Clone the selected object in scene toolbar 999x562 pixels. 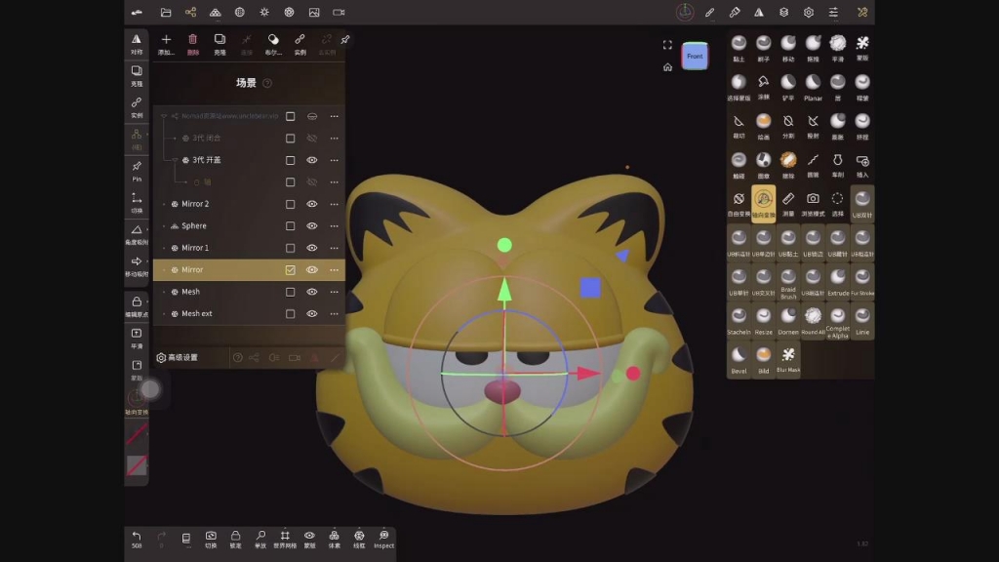[220, 45]
